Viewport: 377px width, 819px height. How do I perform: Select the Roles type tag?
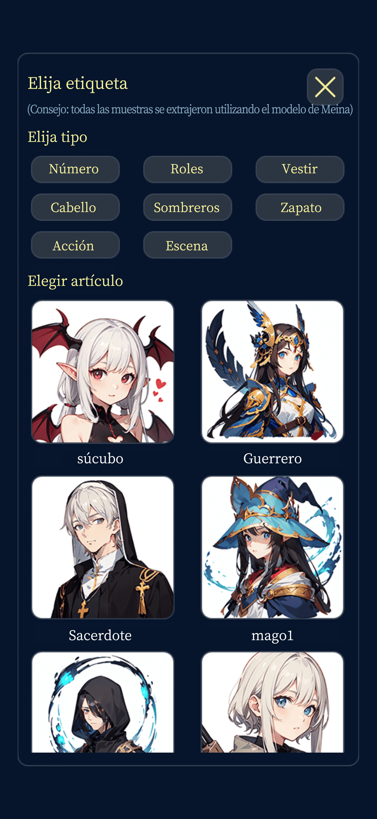point(188,169)
